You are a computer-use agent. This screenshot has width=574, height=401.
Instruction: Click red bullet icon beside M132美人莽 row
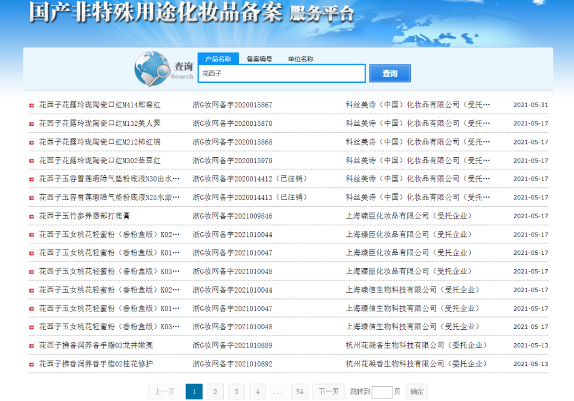[x=31, y=124]
